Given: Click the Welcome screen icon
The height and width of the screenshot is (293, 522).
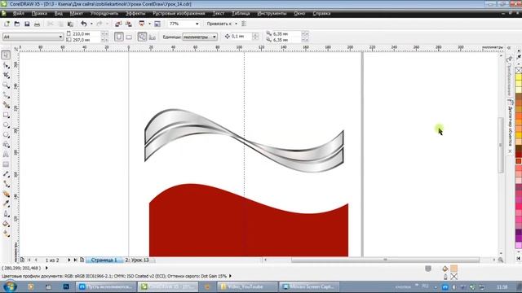Looking at the screenshot, I should (157, 24).
